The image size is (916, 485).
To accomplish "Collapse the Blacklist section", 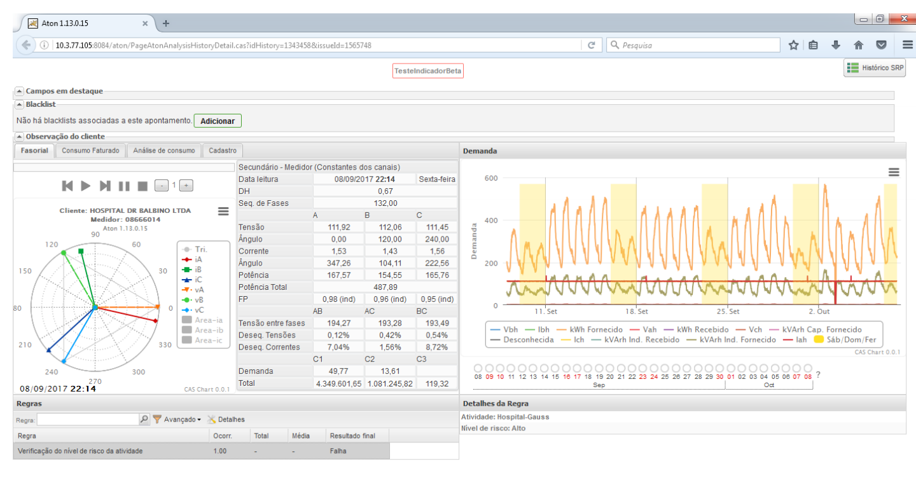I will 19,104.
